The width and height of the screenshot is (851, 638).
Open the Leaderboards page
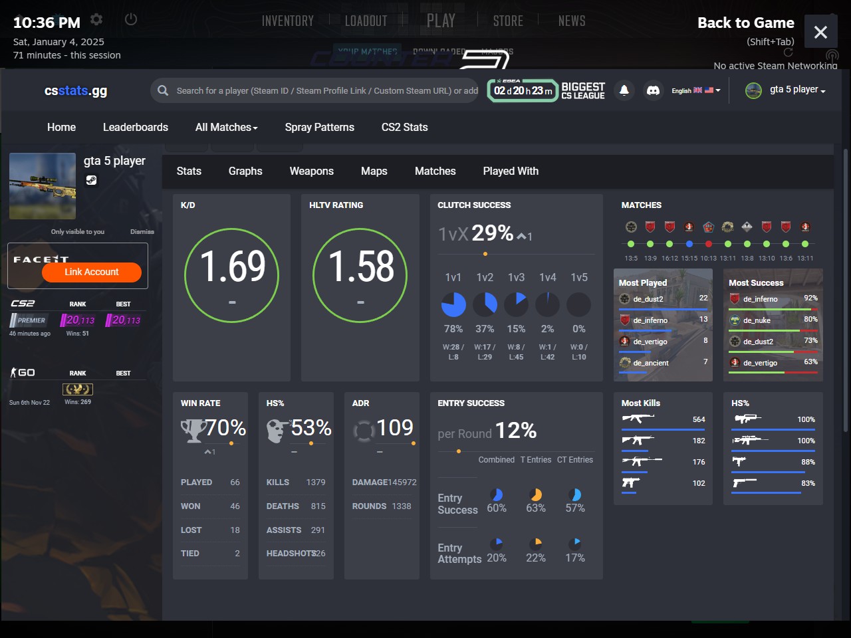[x=136, y=127]
